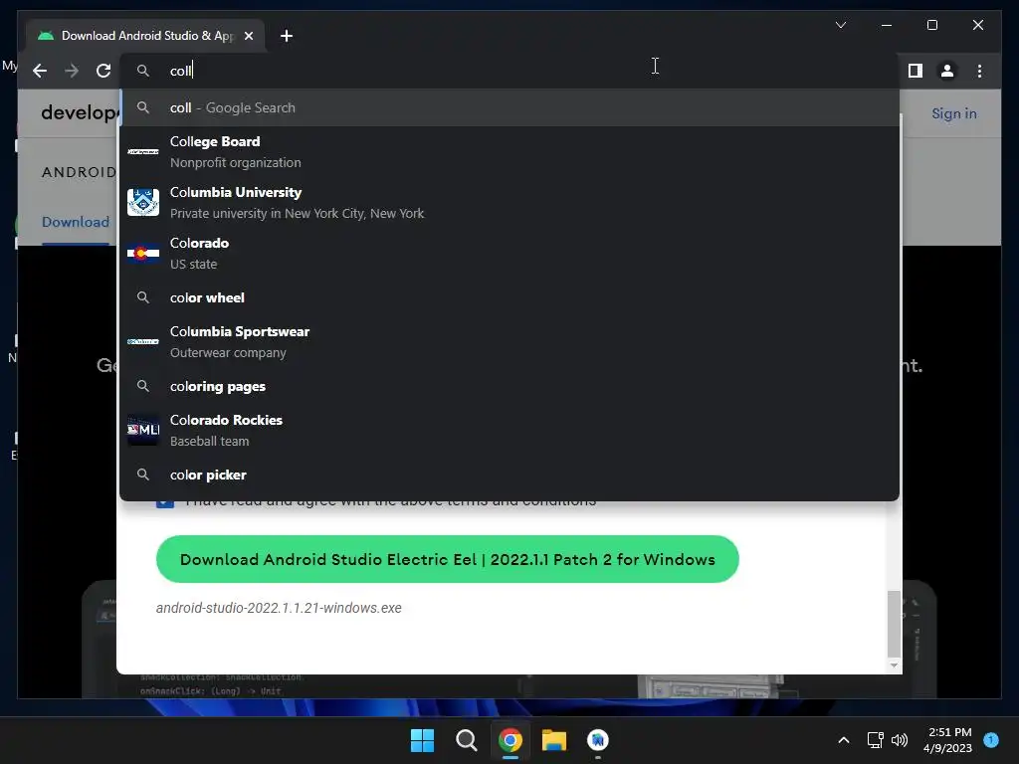Click the magnifier icon in the address bar
1019x764 pixels.
point(143,71)
